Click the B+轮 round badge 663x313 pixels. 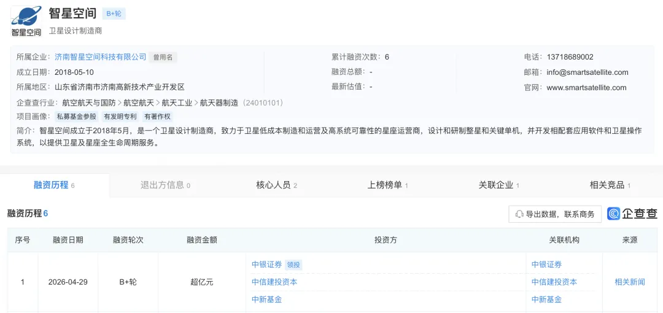pos(114,14)
